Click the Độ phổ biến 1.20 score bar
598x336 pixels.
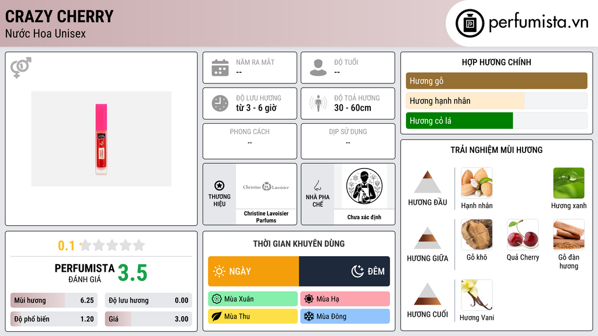click(x=54, y=319)
